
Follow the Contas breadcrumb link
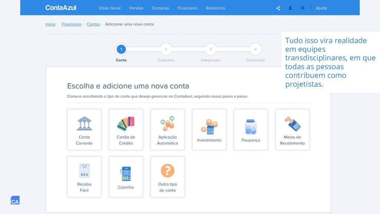tap(93, 24)
